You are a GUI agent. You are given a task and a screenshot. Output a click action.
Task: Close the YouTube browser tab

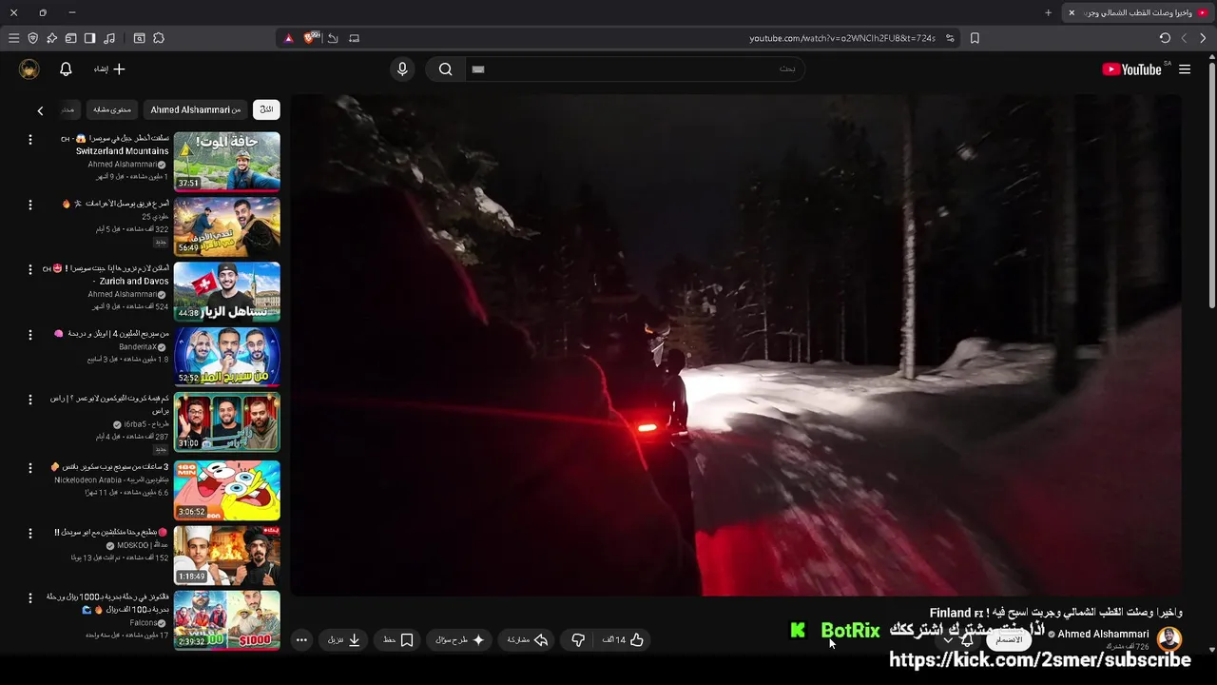tap(1072, 12)
